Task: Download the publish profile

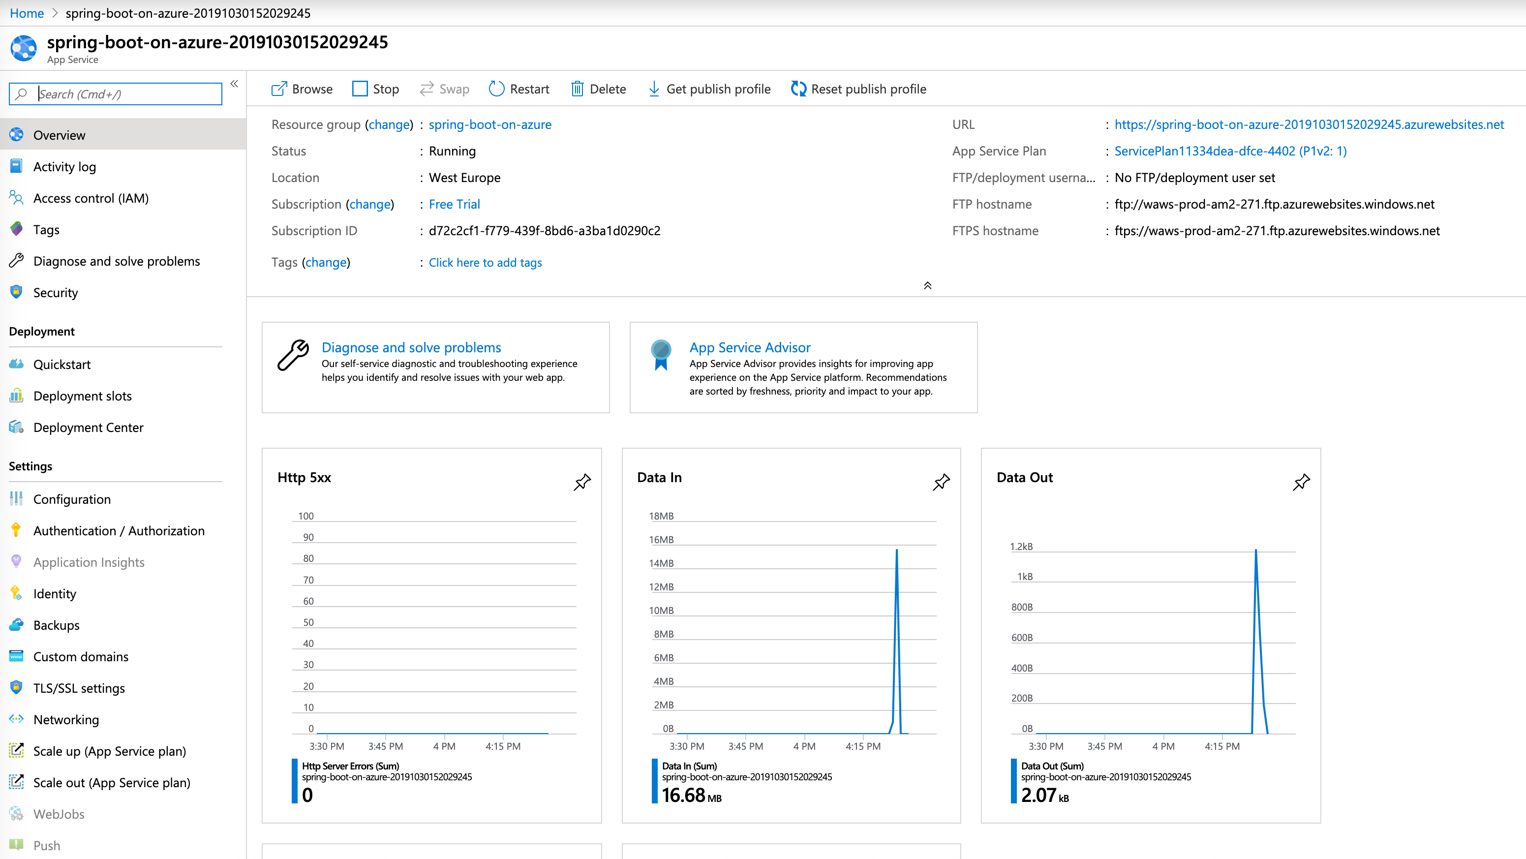Action: (709, 89)
